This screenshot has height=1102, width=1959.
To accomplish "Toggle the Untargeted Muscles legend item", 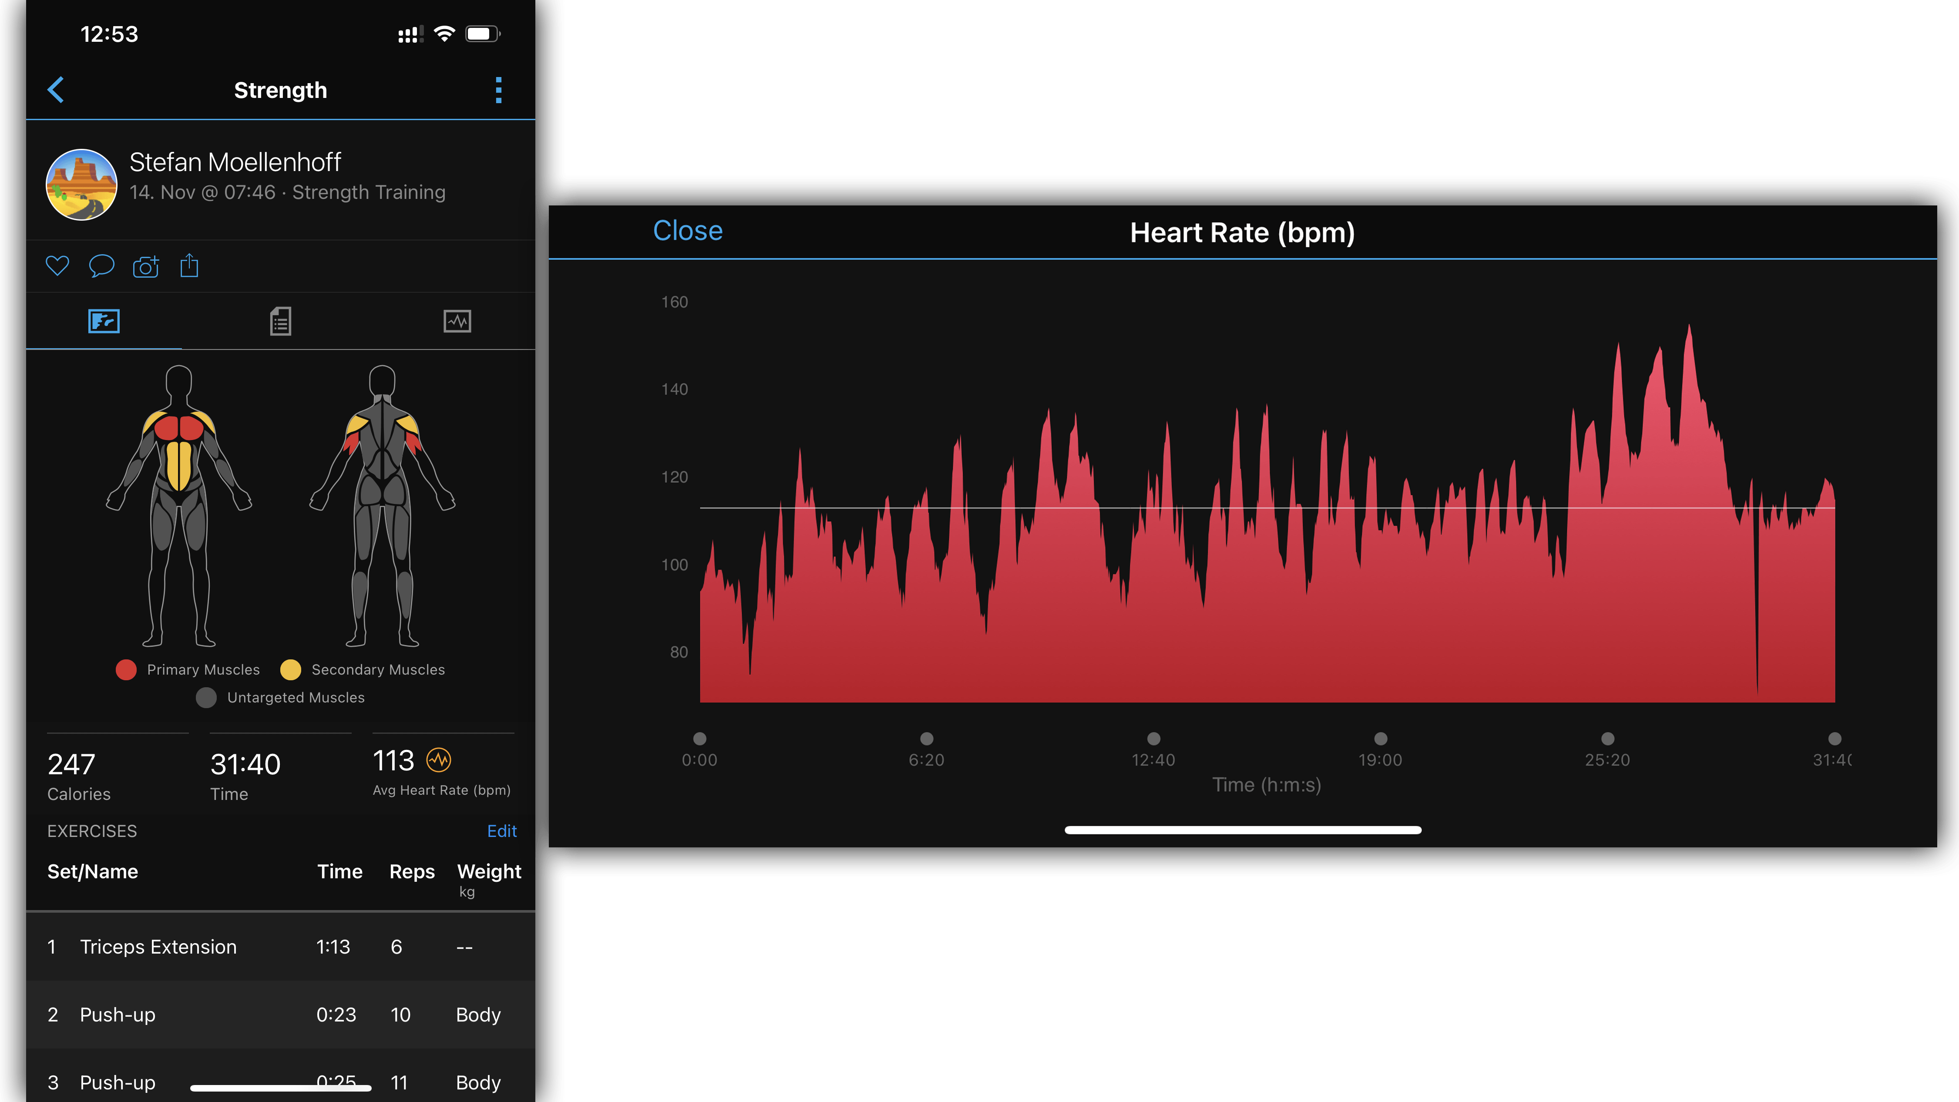I will pos(206,697).
